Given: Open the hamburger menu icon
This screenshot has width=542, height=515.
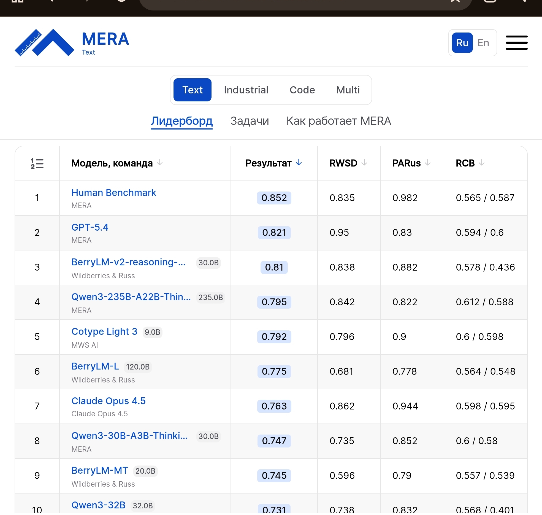Looking at the screenshot, I should point(517,43).
